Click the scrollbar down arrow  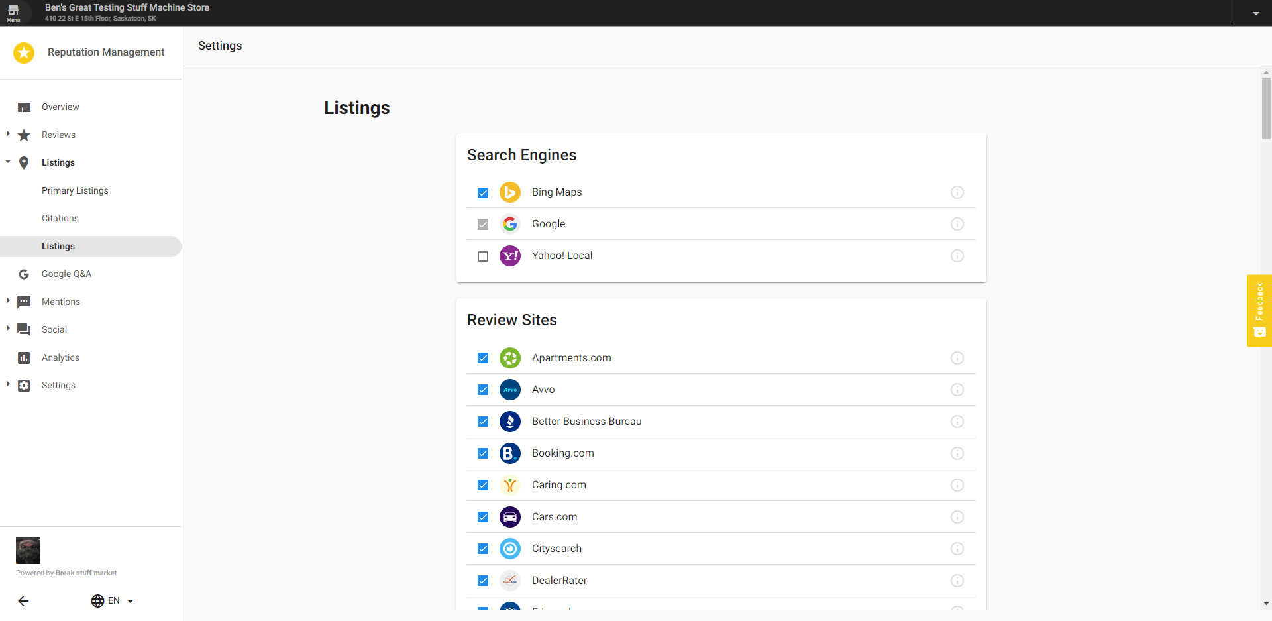[x=1266, y=604]
